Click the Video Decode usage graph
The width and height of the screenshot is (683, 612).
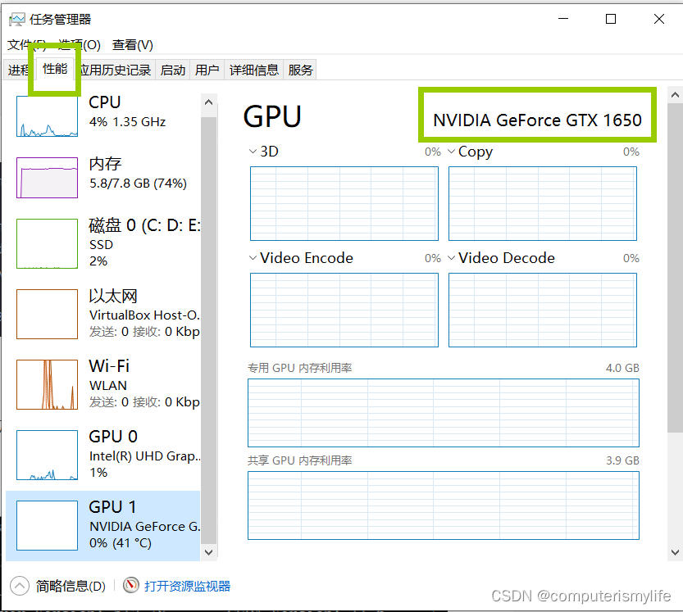543,310
